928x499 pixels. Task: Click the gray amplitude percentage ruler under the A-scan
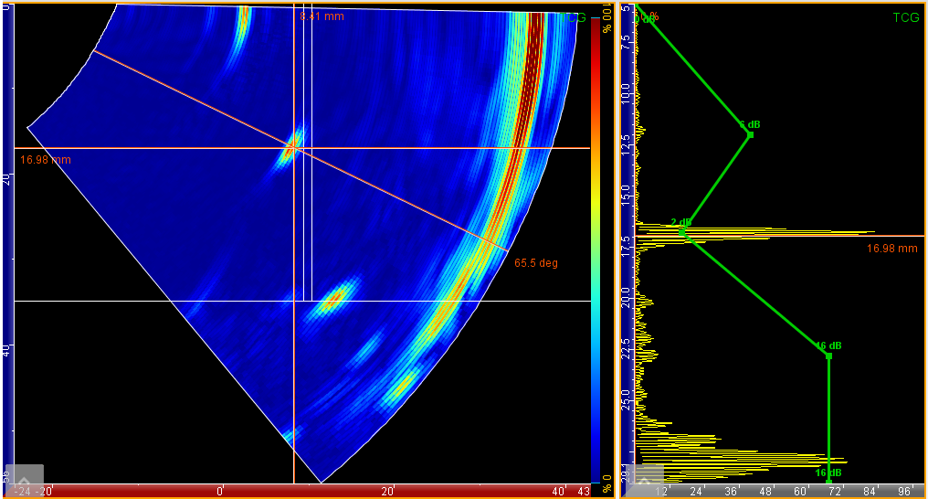point(776,491)
